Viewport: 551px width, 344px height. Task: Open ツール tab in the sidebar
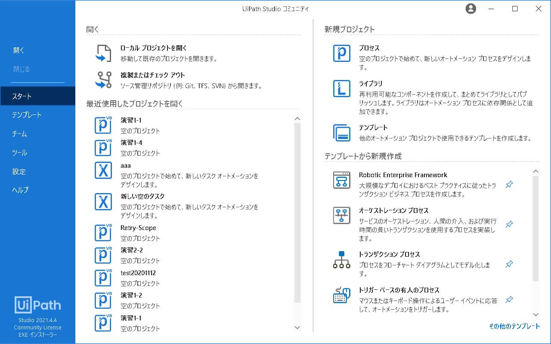tap(37, 153)
